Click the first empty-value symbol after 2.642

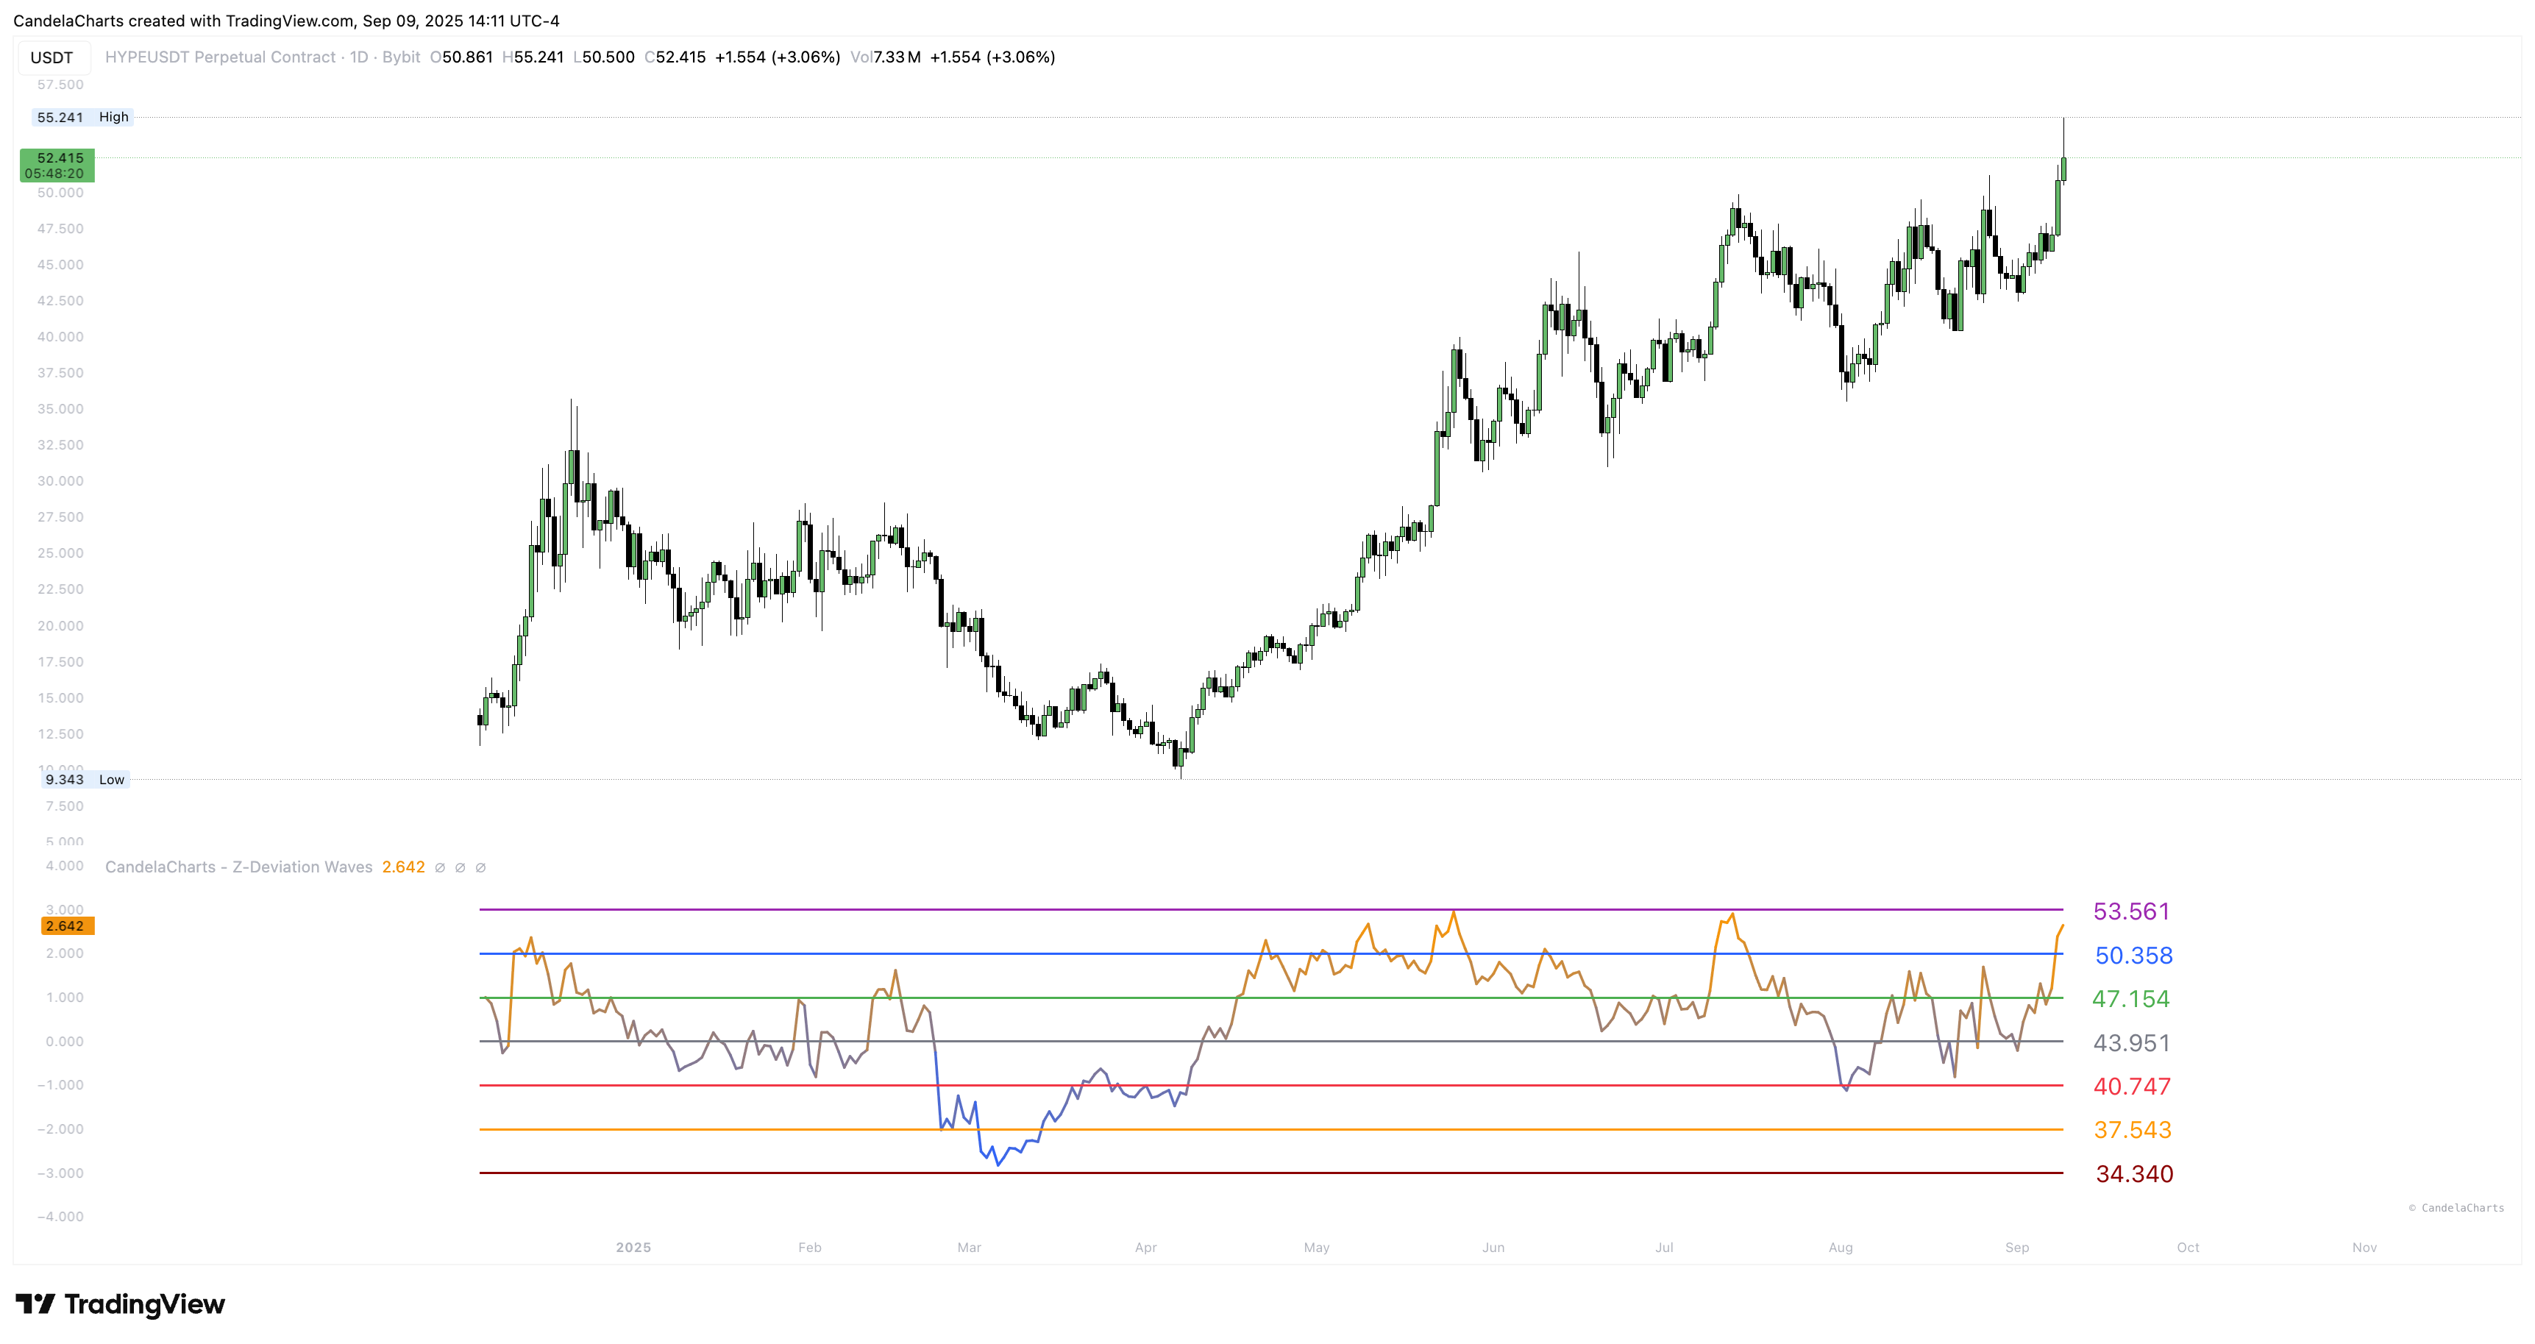(x=440, y=868)
